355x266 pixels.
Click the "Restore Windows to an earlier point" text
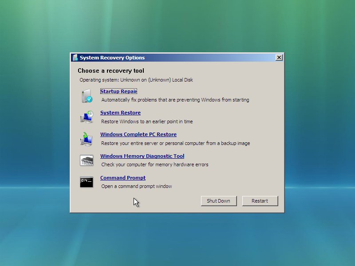coord(147,121)
